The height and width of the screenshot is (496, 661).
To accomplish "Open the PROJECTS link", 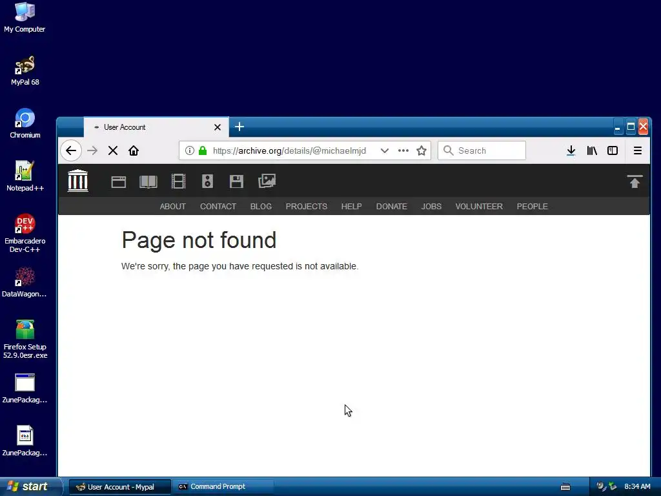I will pyautogui.click(x=307, y=206).
